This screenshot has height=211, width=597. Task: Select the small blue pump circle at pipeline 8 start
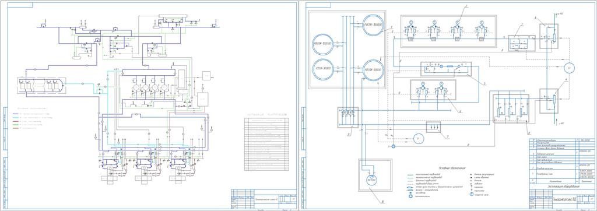pyautogui.click(x=394, y=146)
